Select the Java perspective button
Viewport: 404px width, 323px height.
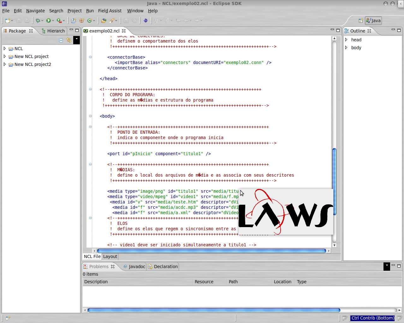click(x=373, y=21)
